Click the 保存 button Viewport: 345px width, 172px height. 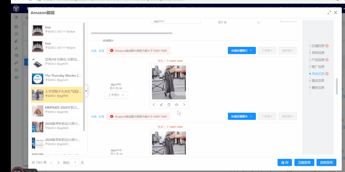point(285,162)
